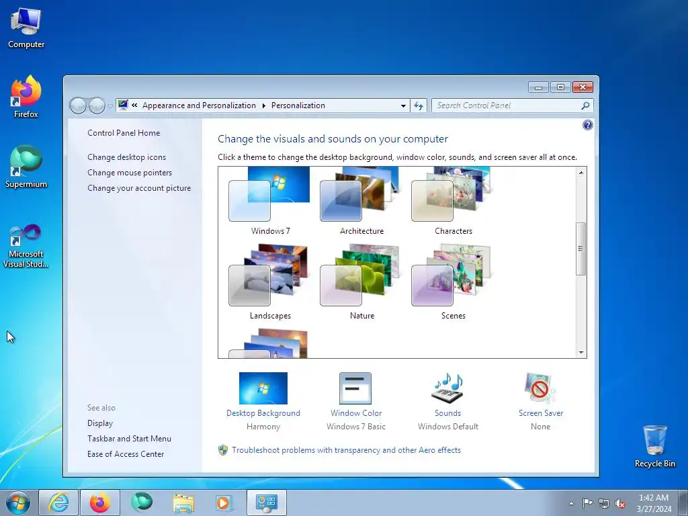Select the Architecture theme

(361, 202)
